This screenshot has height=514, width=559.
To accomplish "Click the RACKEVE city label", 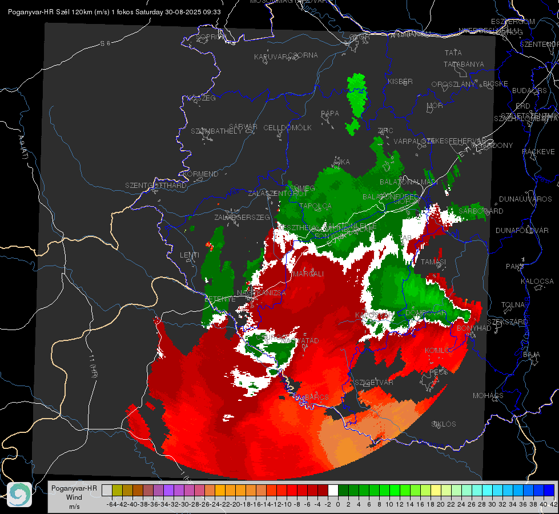I will pos(538,151).
